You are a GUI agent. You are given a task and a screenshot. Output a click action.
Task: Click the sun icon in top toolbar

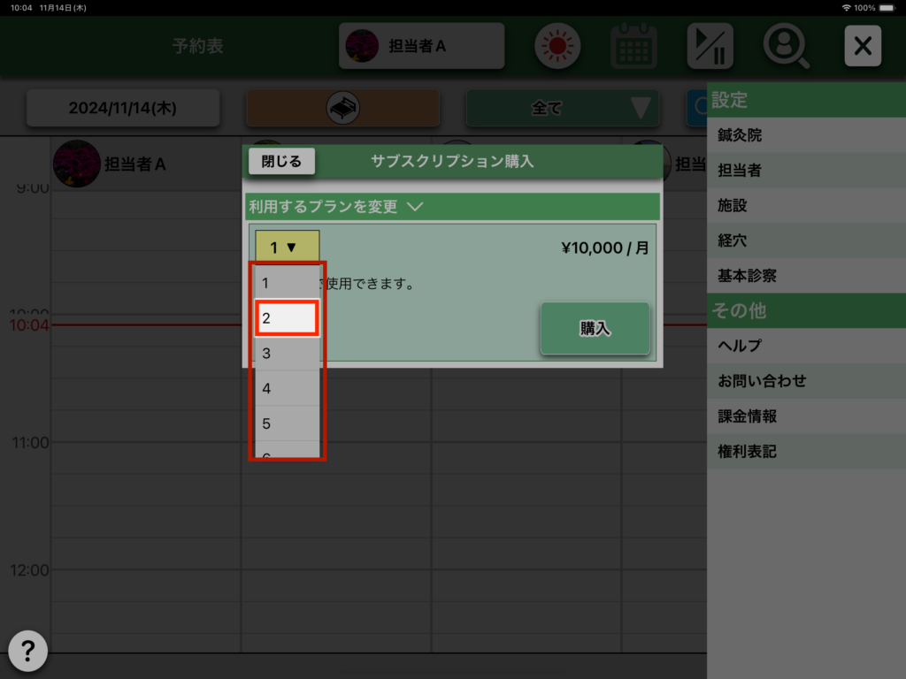[x=557, y=46]
